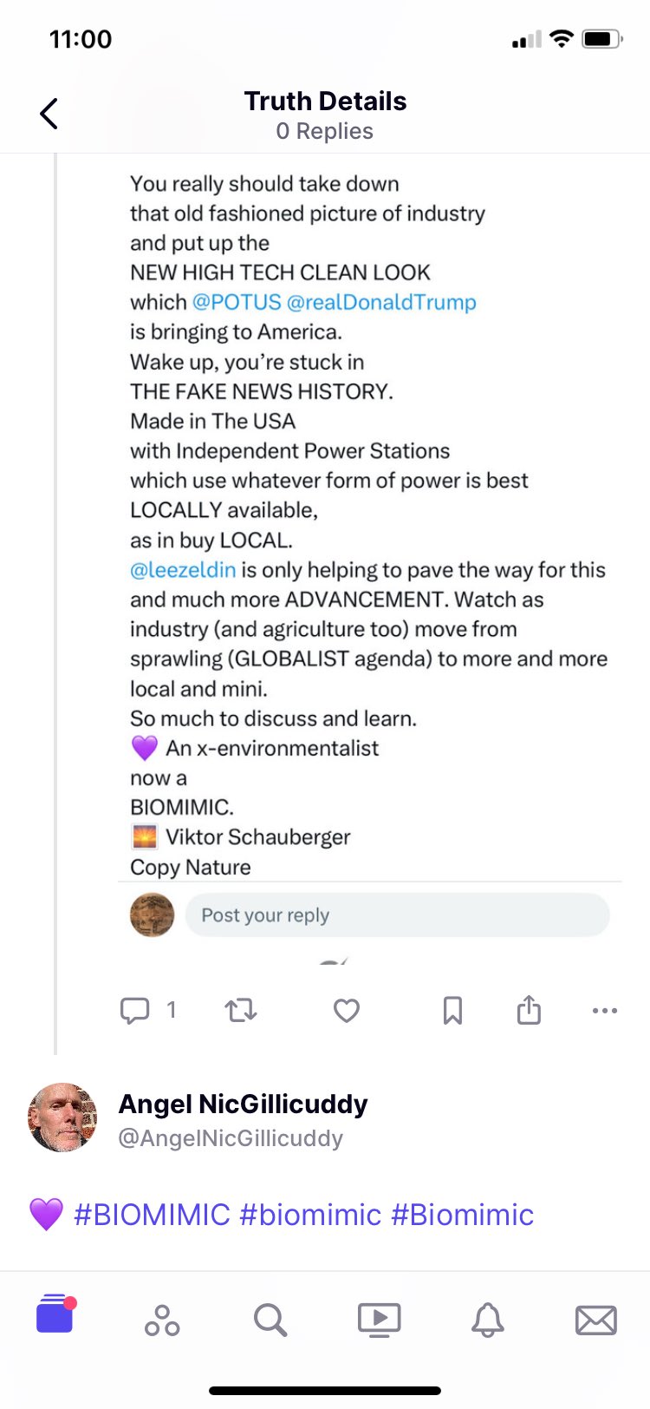Open the messages envelope icon
Viewport: 650px width, 1409px height.
(596, 1320)
